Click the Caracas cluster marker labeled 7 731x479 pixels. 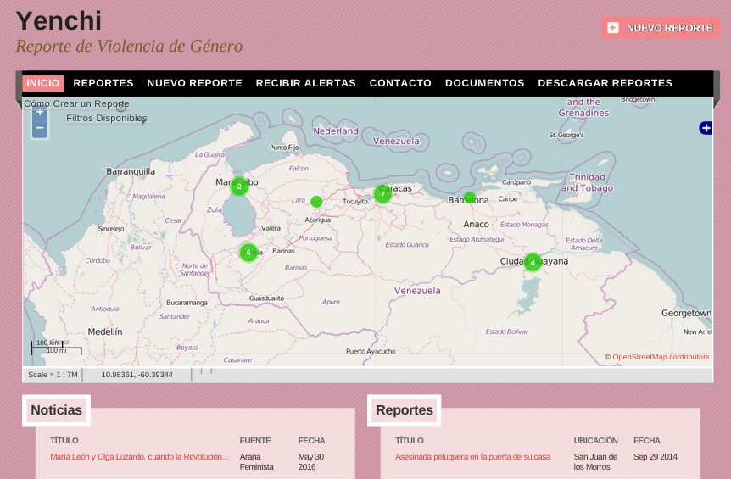tap(382, 194)
